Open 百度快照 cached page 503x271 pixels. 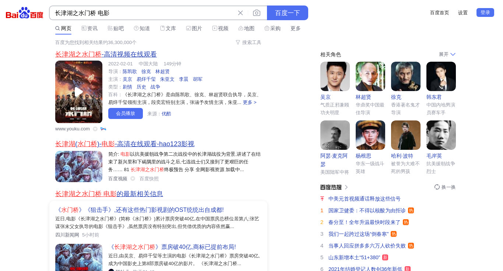coord(149,179)
